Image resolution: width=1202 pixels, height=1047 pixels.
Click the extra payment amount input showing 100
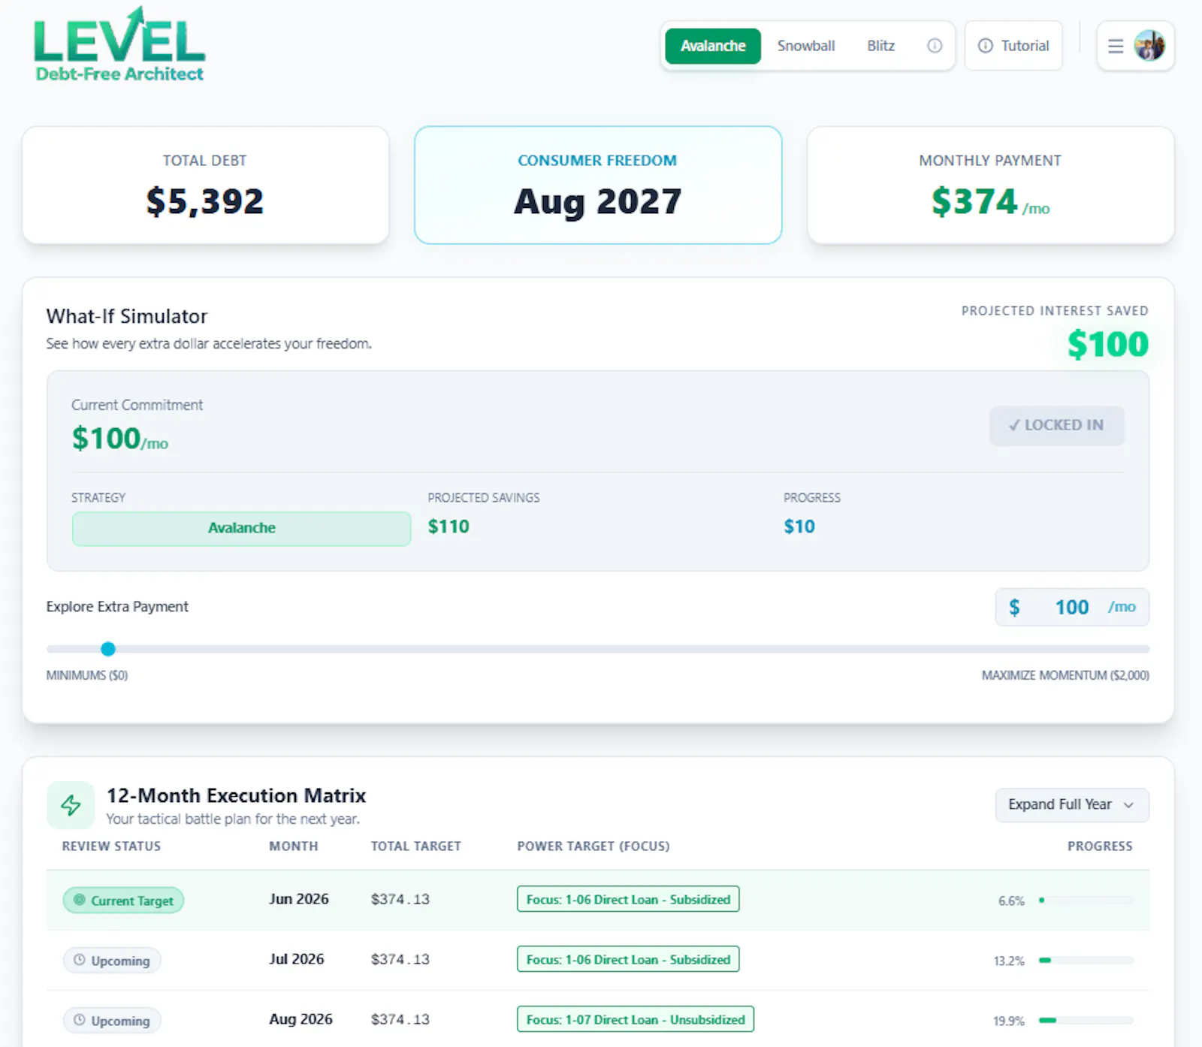coord(1072,607)
